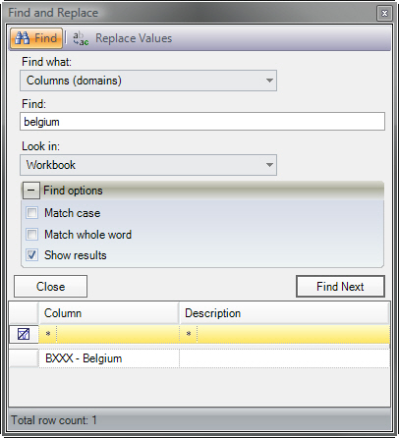Click the Column header in results
The height and width of the screenshot is (438, 399).
(109, 313)
